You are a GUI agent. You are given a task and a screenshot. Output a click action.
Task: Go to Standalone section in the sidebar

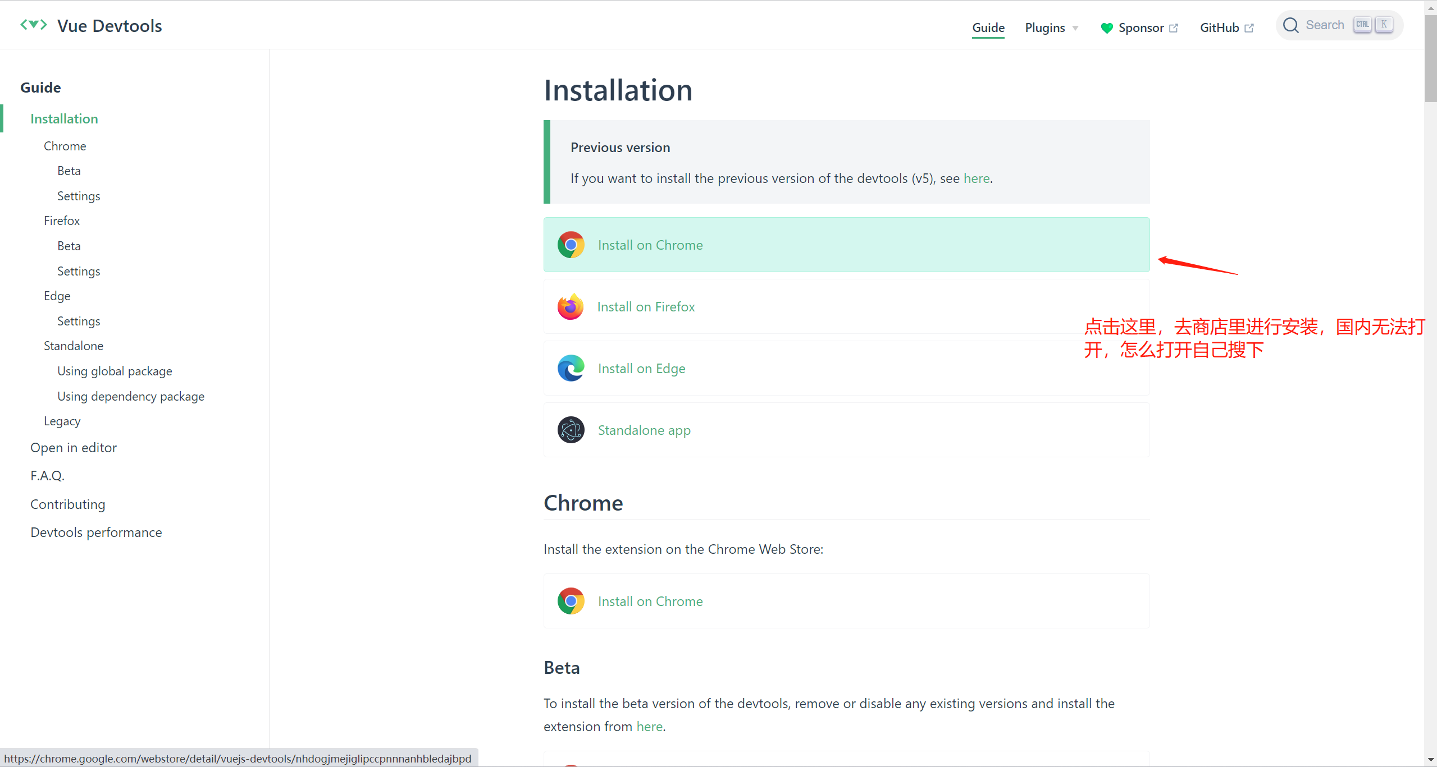tap(74, 346)
